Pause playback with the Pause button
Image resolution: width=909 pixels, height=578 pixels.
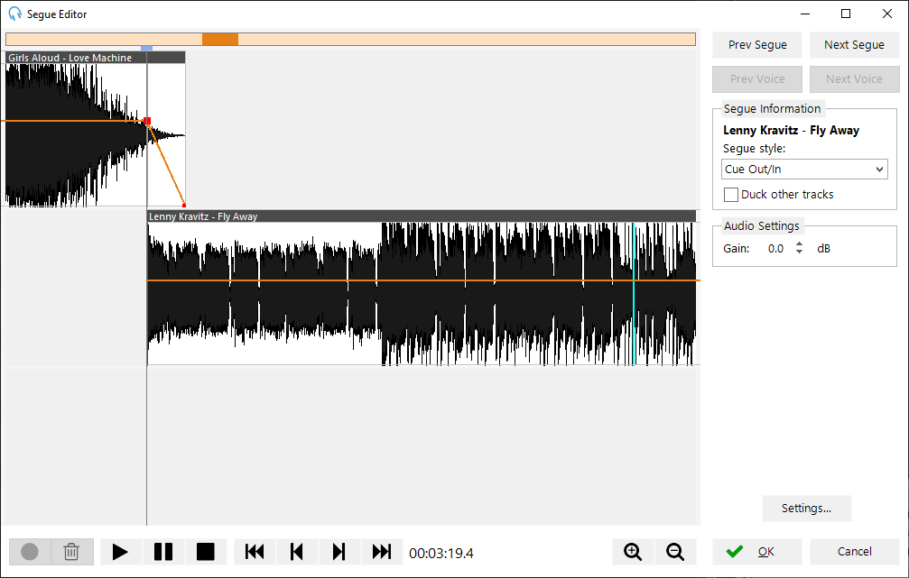pyautogui.click(x=163, y=552)
